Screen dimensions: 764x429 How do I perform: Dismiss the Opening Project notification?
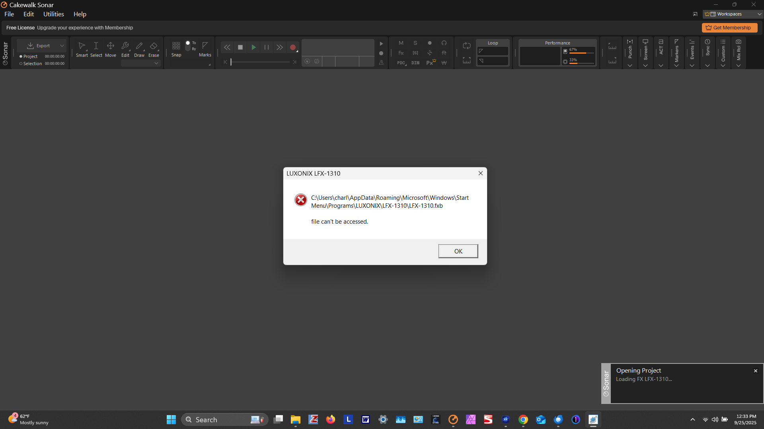(756, 371)
